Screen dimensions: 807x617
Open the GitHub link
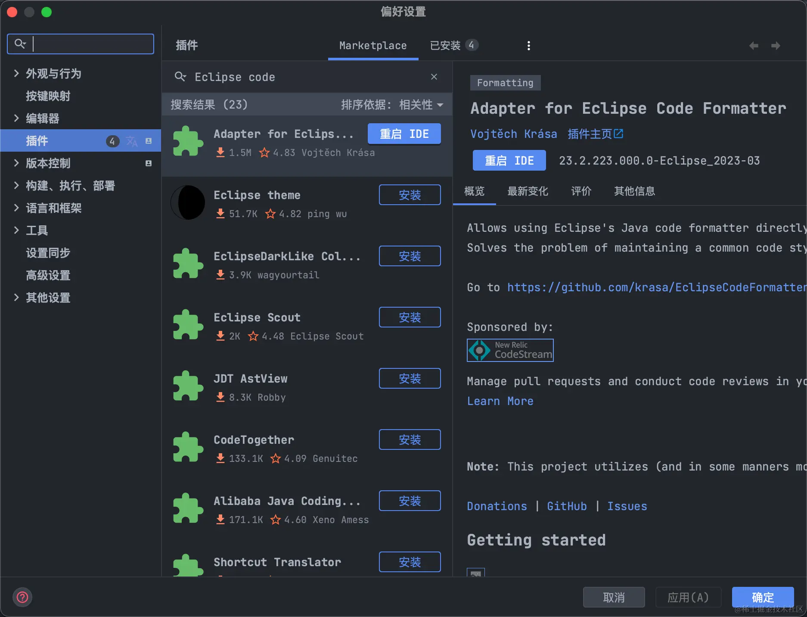pos(567,506)
